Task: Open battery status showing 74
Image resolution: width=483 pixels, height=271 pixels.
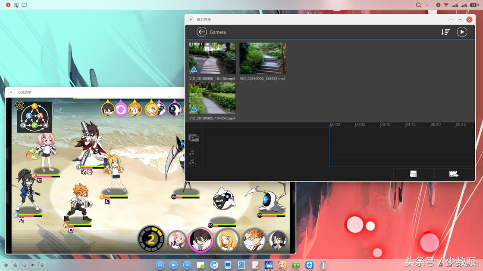Action: (x=475, y=5)
